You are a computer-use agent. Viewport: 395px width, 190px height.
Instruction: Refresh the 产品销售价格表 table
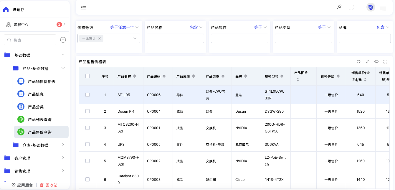(359, 62)
